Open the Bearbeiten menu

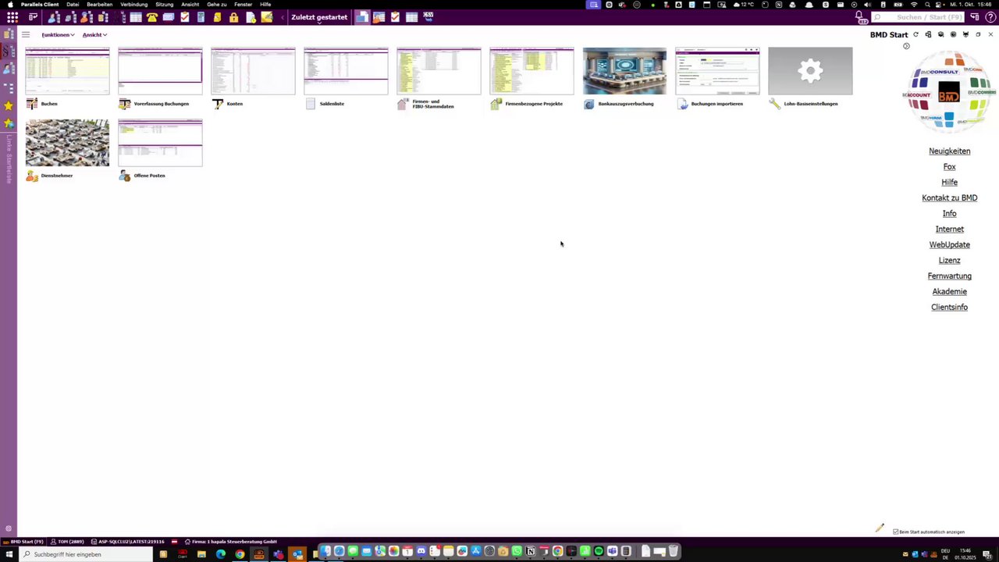pyautogui.click(x=99, y=4)
